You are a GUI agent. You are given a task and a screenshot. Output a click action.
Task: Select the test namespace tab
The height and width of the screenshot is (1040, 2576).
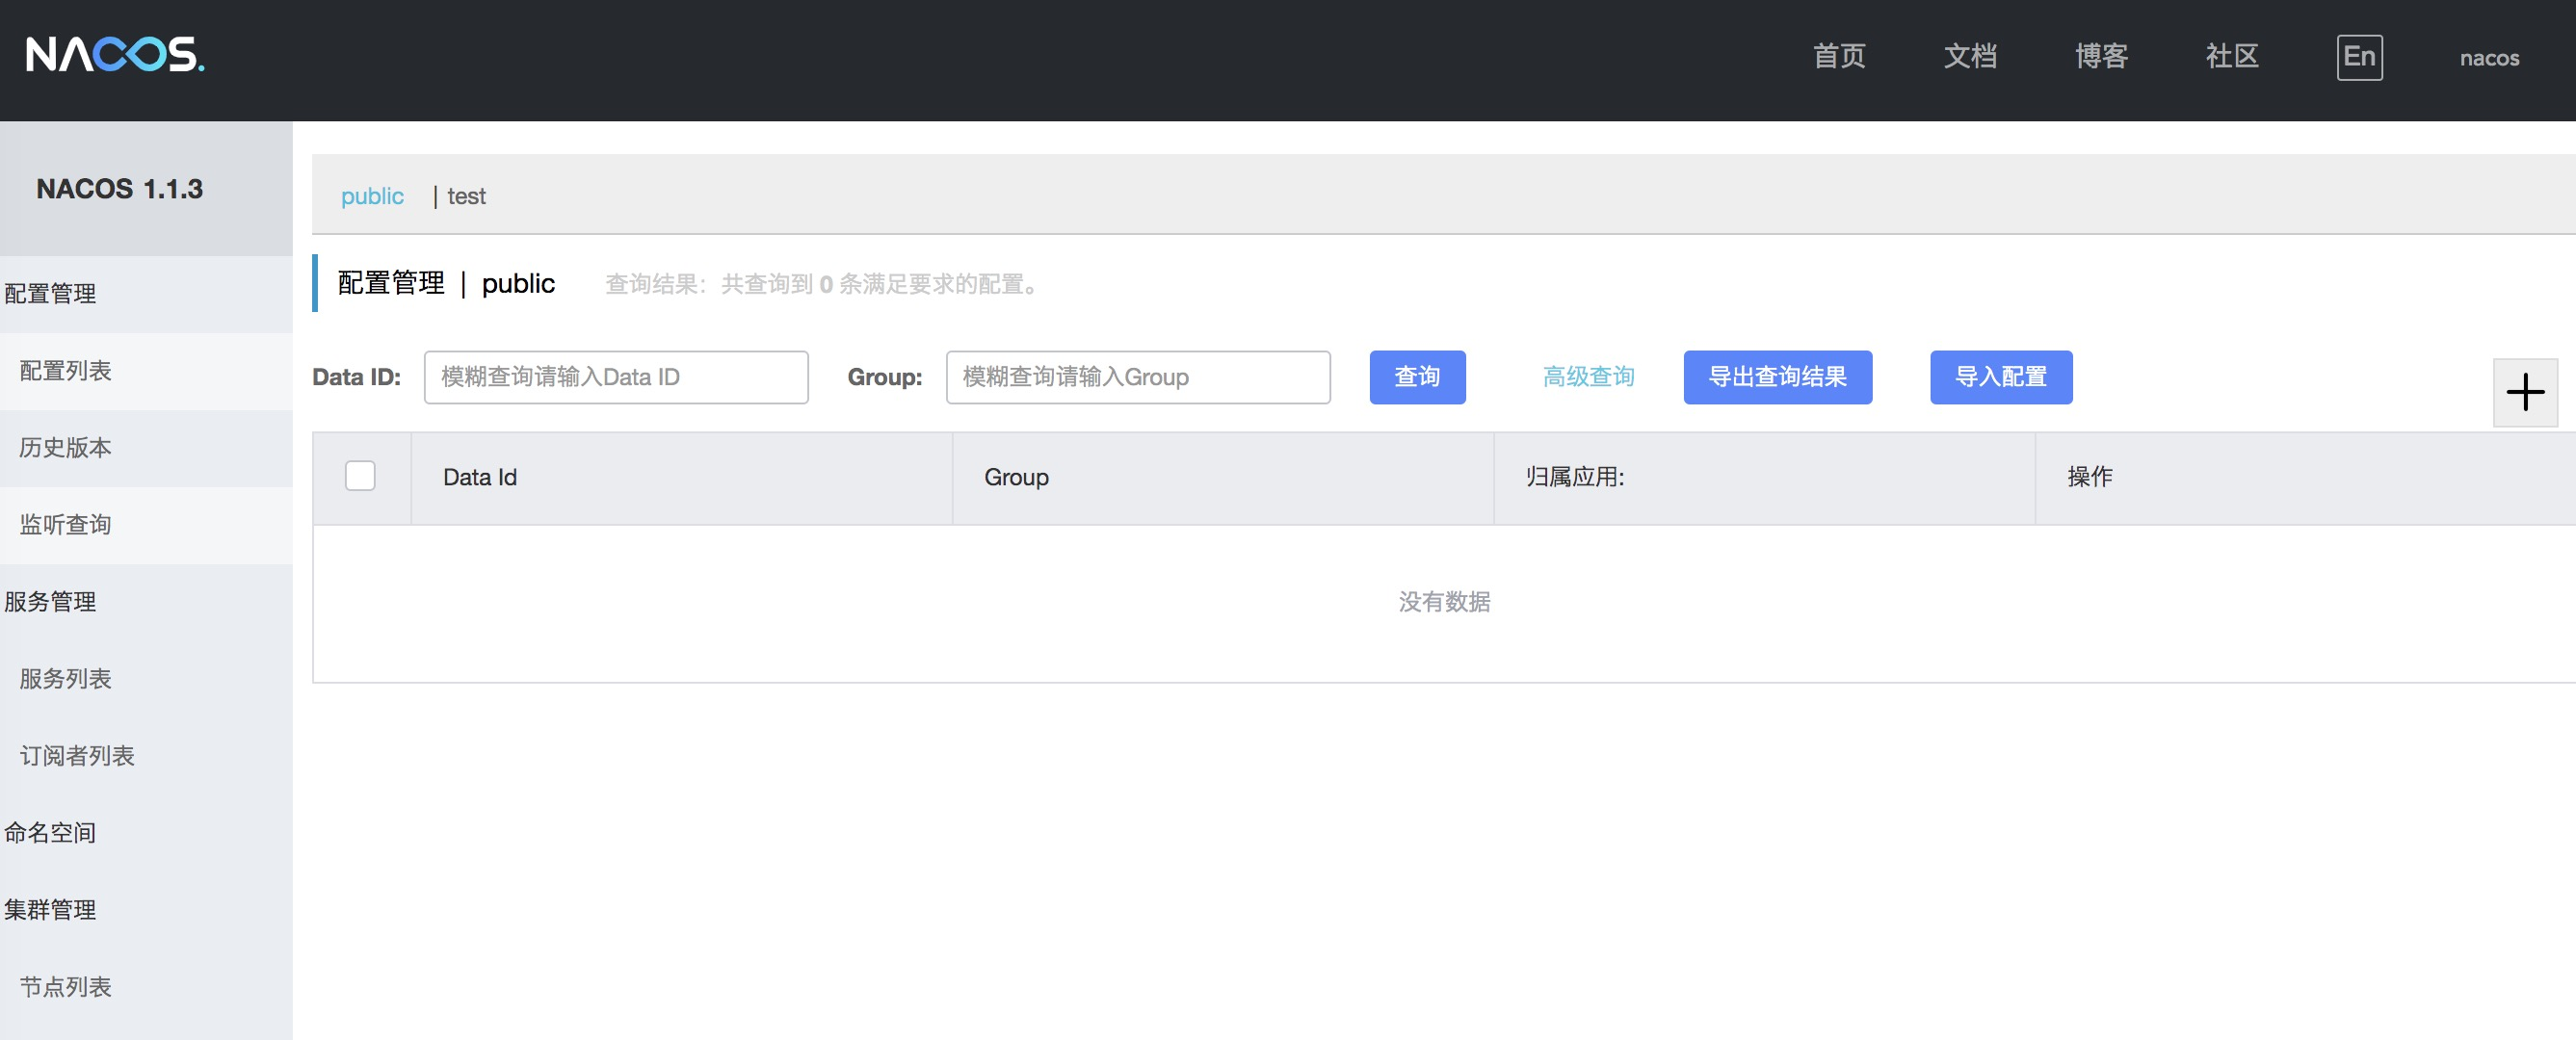pyautogui.click(x=466, y=196)
